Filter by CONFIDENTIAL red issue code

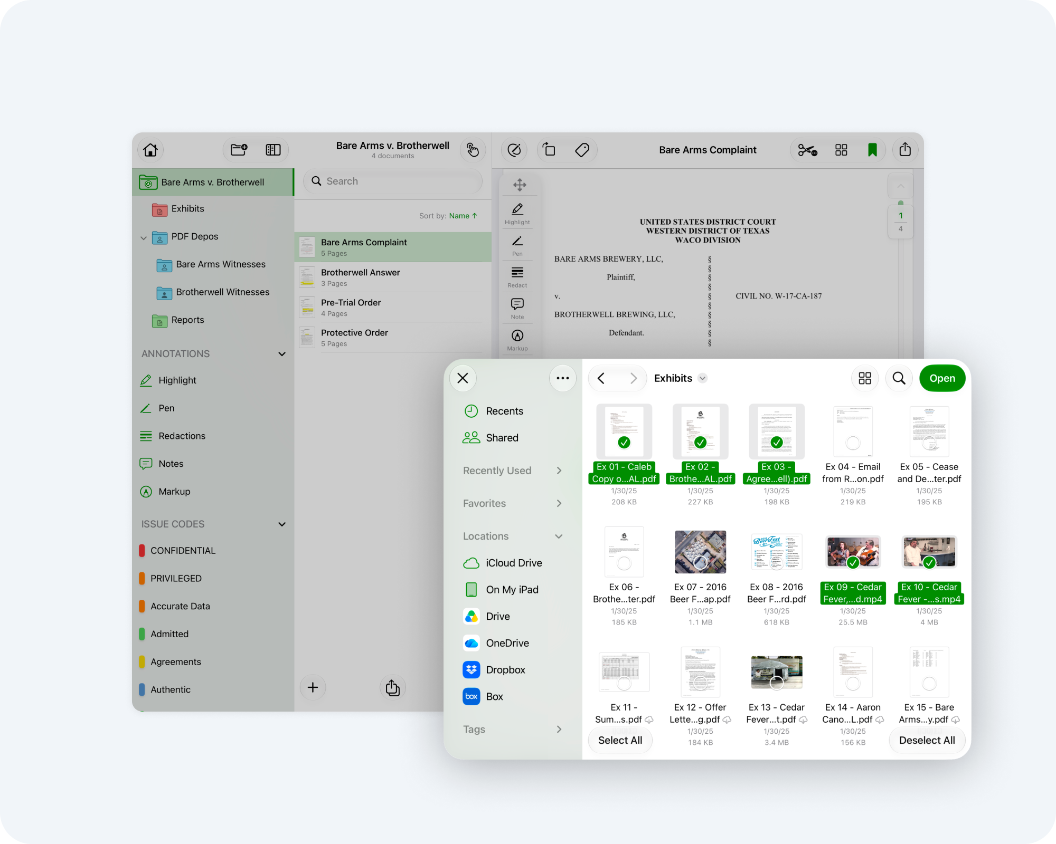click(x=177, y=551)
